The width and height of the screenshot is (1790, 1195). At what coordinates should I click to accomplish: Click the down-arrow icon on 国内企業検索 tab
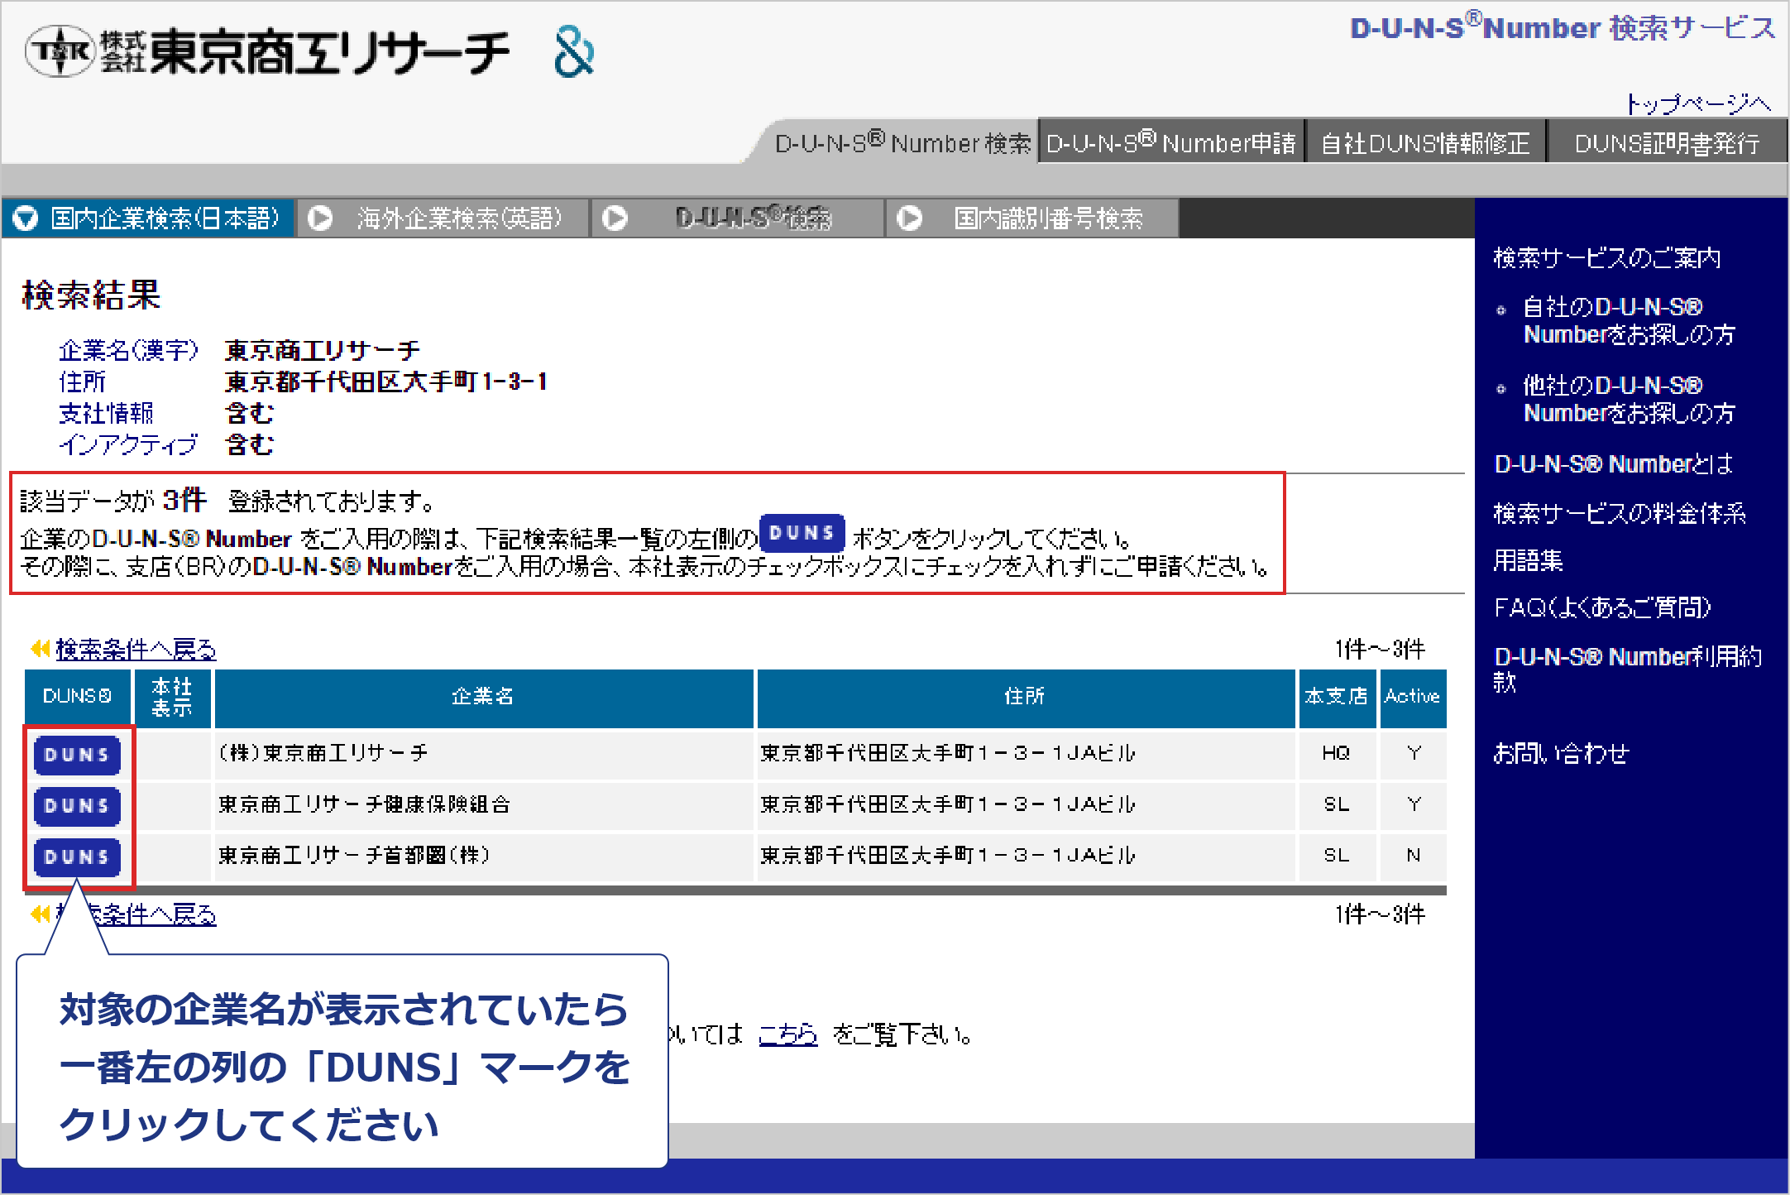26,218
